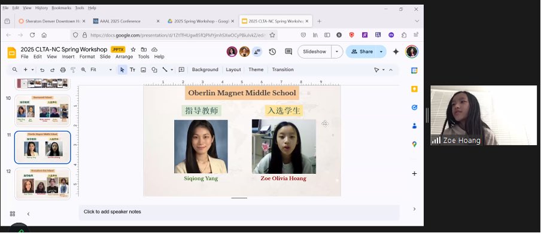541x233 pixels.
Task: Expand the Line tool options arrow
Action: pyautogui.click(x=172, y=70)
